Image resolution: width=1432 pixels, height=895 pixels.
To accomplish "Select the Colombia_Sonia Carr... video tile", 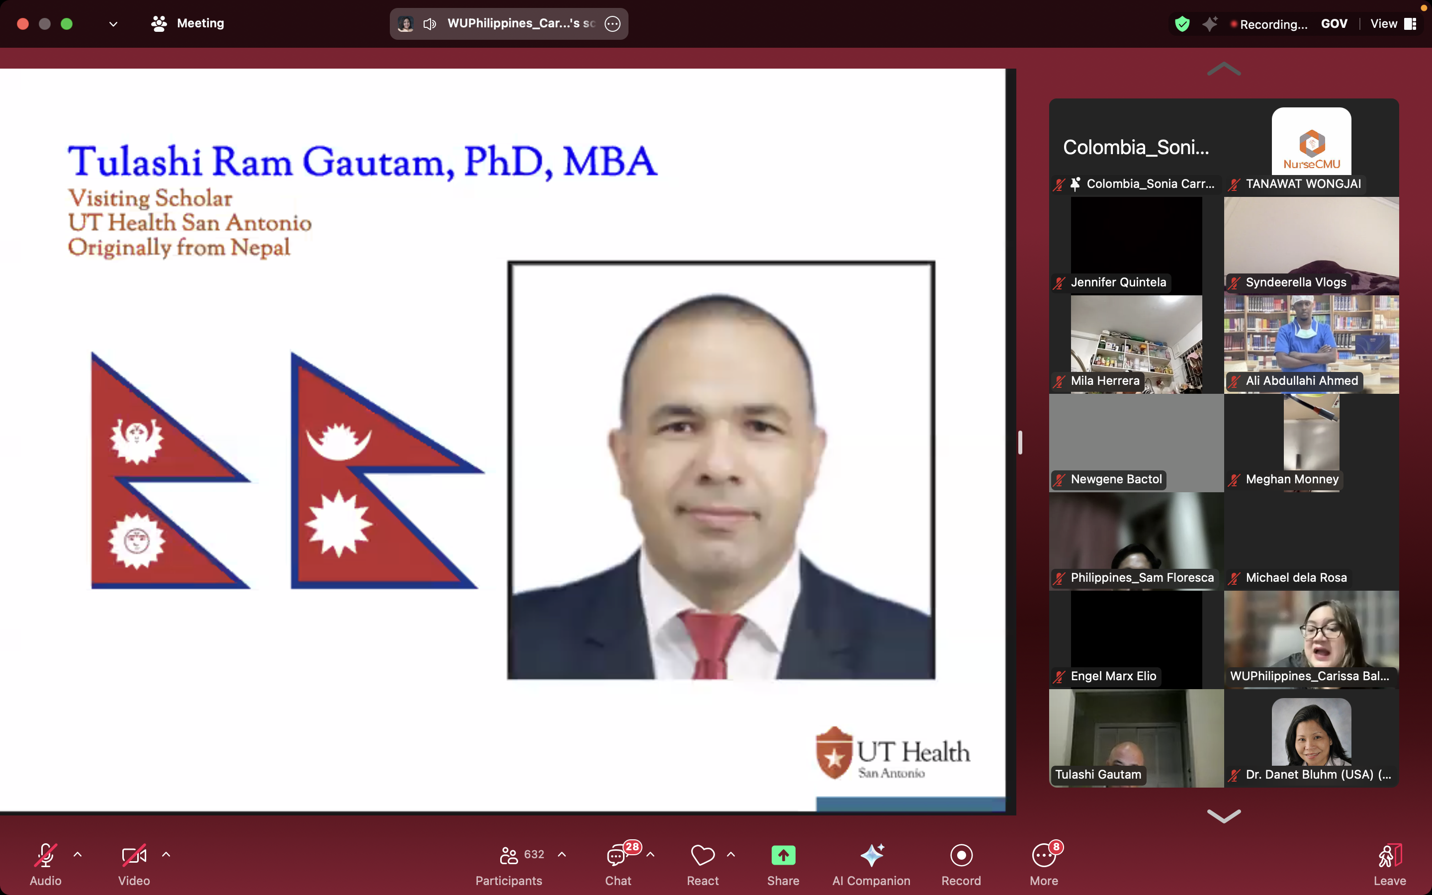I will (x=1136, y=147).
